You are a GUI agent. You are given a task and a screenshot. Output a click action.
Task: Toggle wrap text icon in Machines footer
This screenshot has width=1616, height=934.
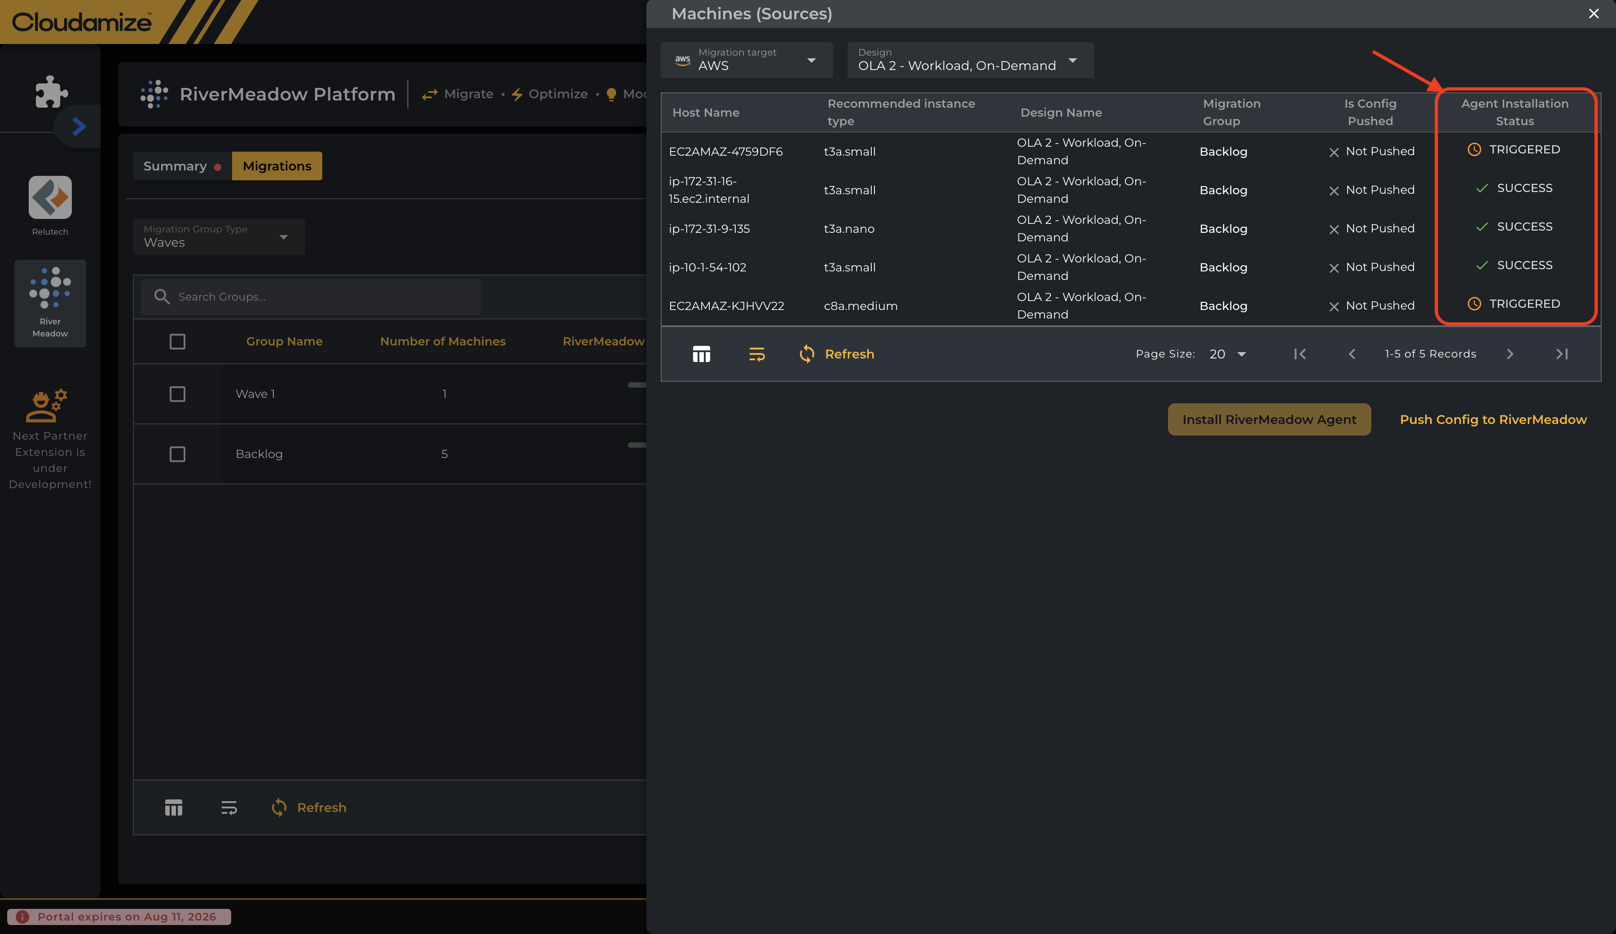coord(757,354)
